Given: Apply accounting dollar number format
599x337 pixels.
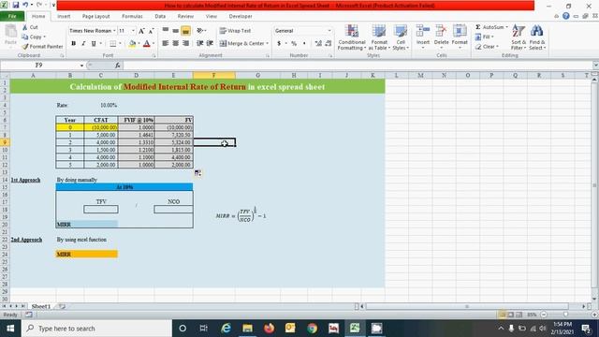Looking at the screenshot, I should (x=279, y=44).
